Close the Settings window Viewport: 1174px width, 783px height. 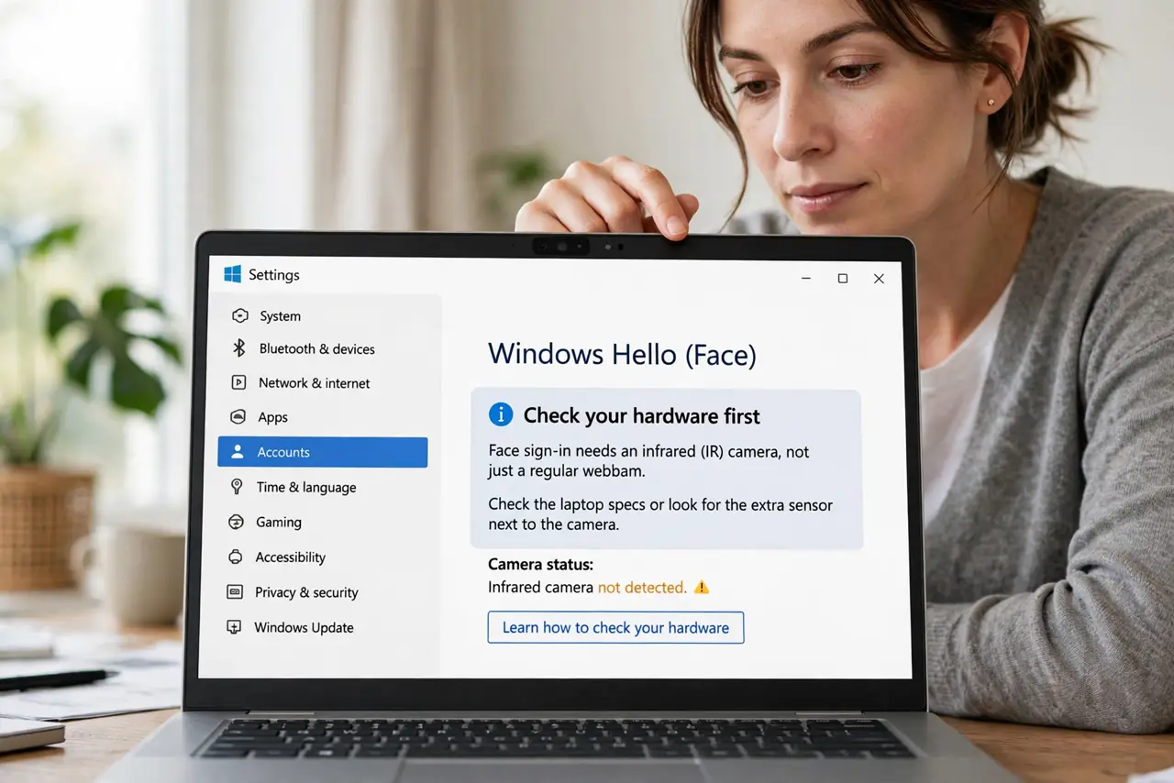point(879,279)
